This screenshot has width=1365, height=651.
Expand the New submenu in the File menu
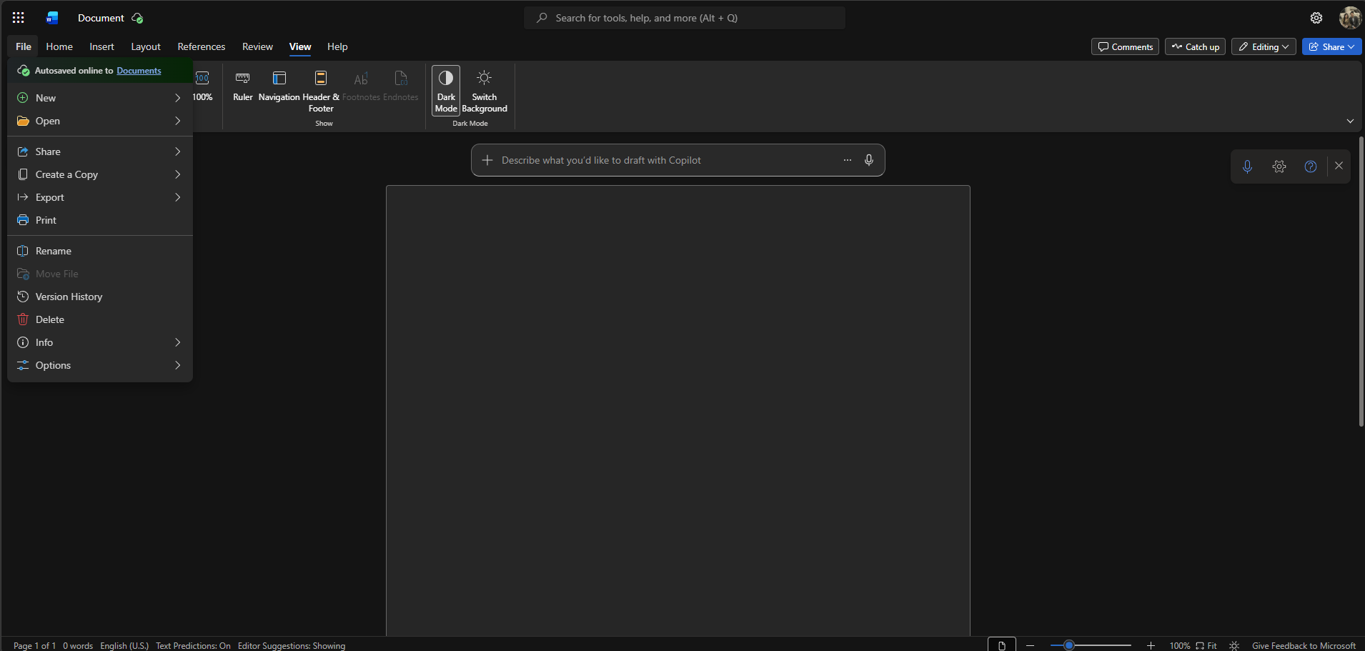click(99, 98)
